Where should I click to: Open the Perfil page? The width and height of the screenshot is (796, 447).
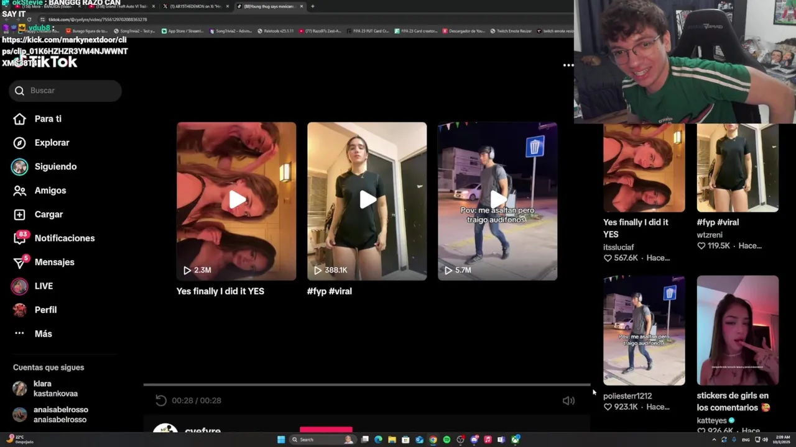click(36, 310)
